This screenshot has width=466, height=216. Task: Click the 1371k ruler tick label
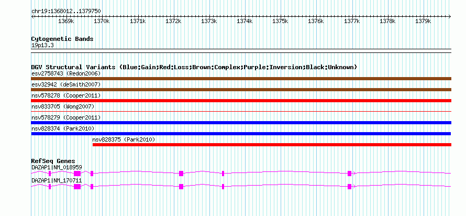click(x=138, y=21)
